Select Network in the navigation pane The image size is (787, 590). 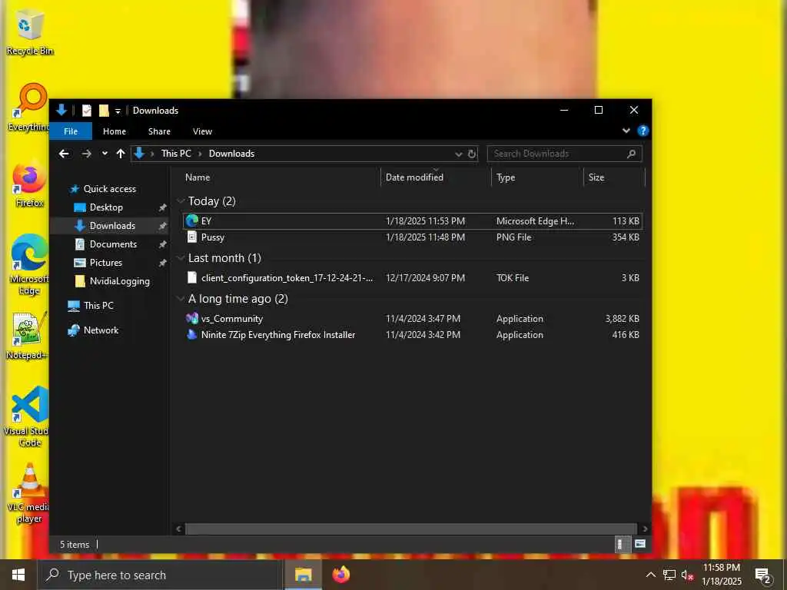click(101, 330)
